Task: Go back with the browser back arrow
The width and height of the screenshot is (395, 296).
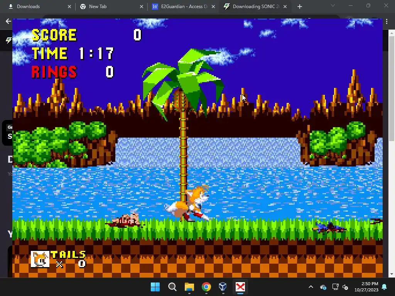Action: [x=8, y=21]
